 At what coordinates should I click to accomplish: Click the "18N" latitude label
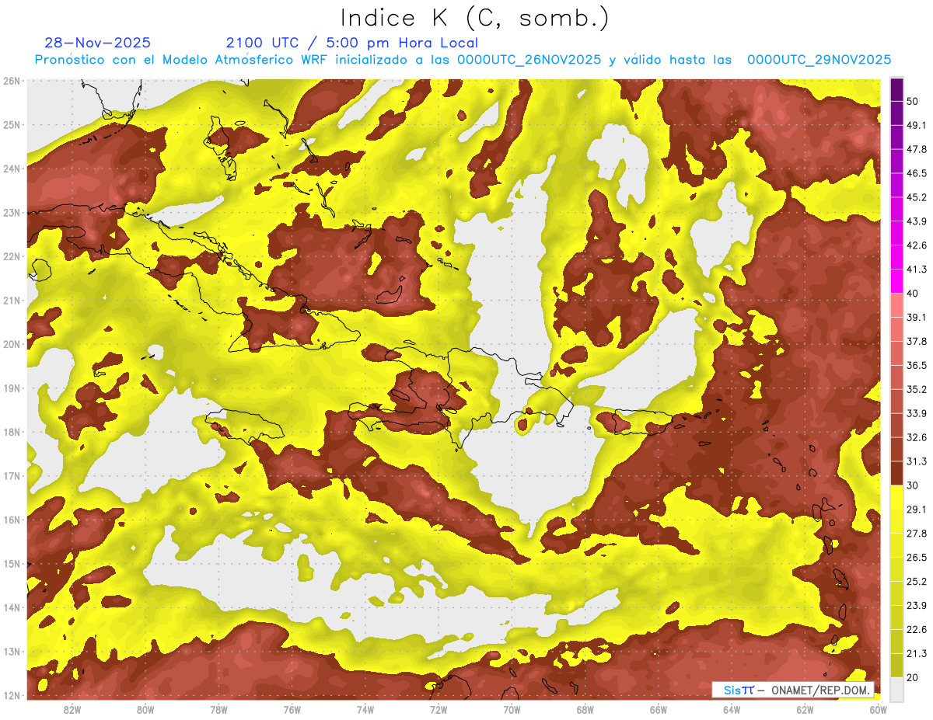click(12, 432)
